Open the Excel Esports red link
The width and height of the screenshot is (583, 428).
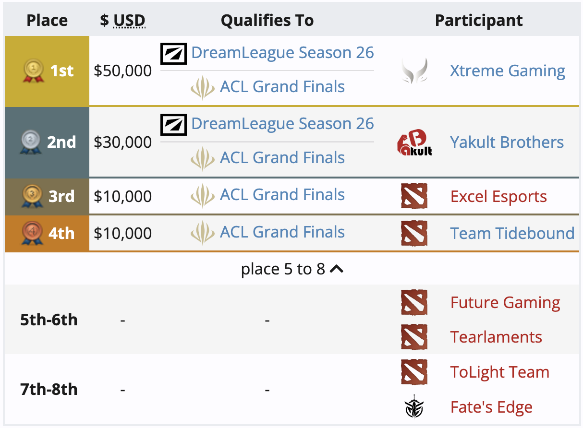(x=498, y=197)
